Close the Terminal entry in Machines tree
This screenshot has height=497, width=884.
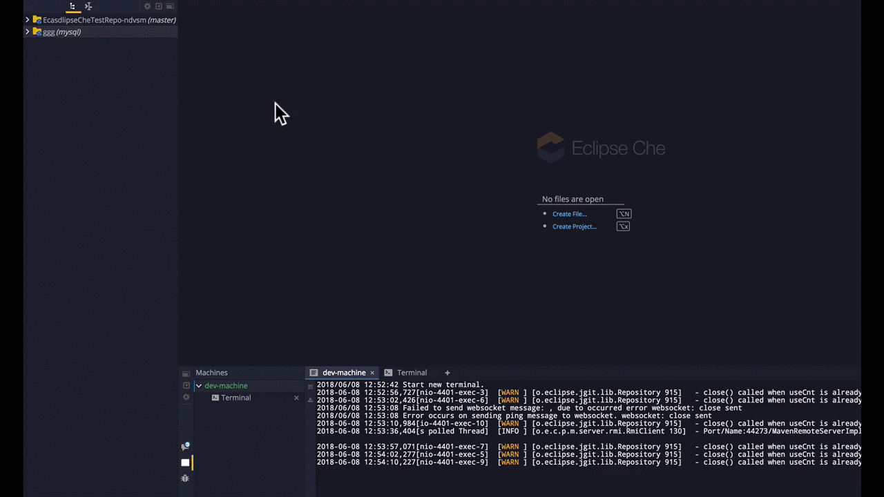[297, 398]
